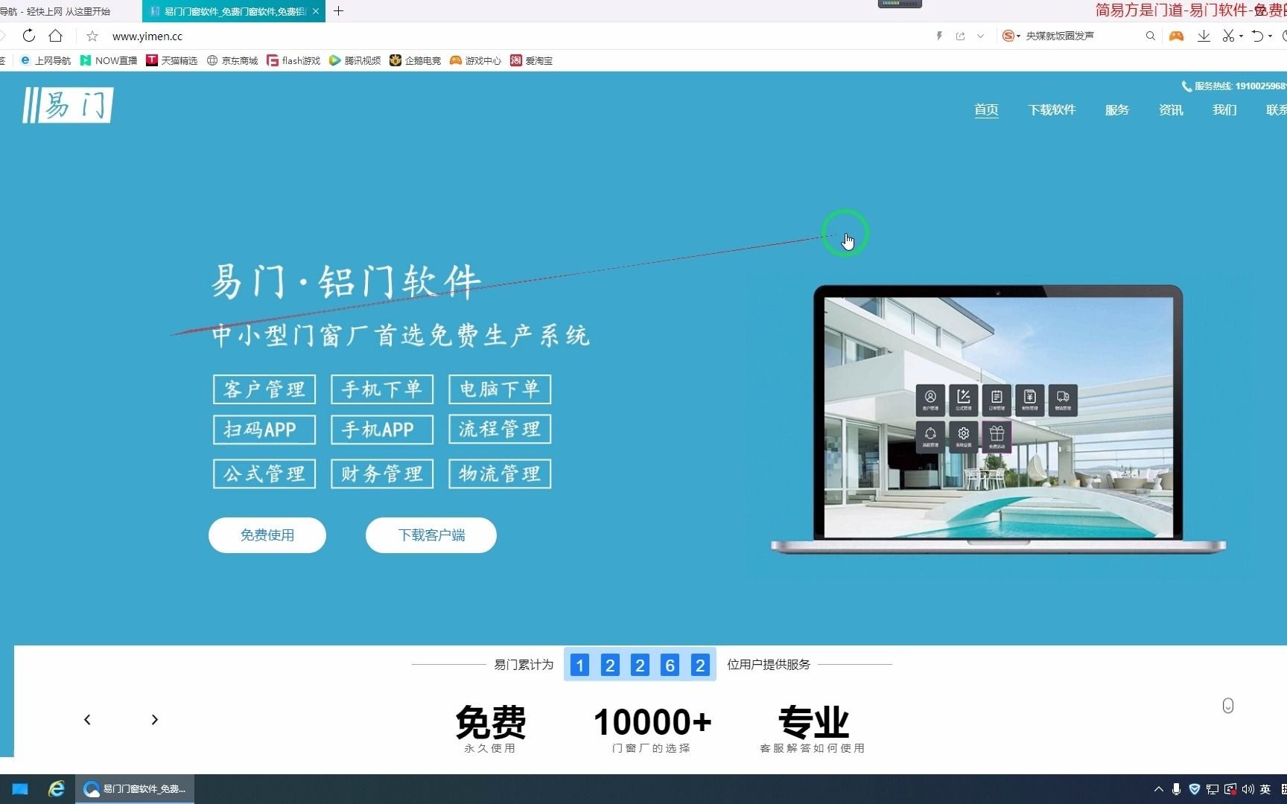Image resolution: width=1287 pixels, height=804 pixels.
Task: Open the toolbar search magnifier
Action: (x=1150, y=35)
